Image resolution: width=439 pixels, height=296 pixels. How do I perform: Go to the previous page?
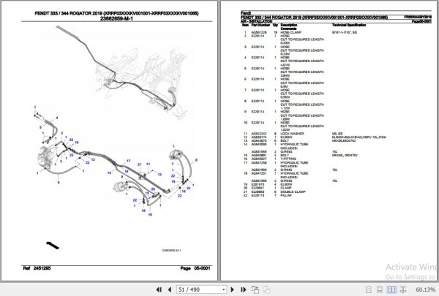170,289
